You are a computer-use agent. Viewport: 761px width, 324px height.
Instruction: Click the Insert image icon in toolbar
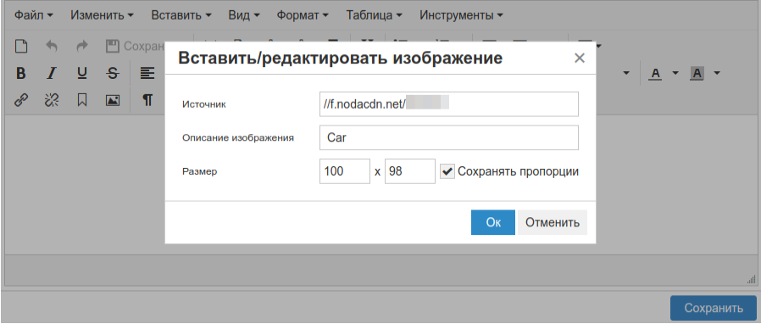tap(113, 100)
